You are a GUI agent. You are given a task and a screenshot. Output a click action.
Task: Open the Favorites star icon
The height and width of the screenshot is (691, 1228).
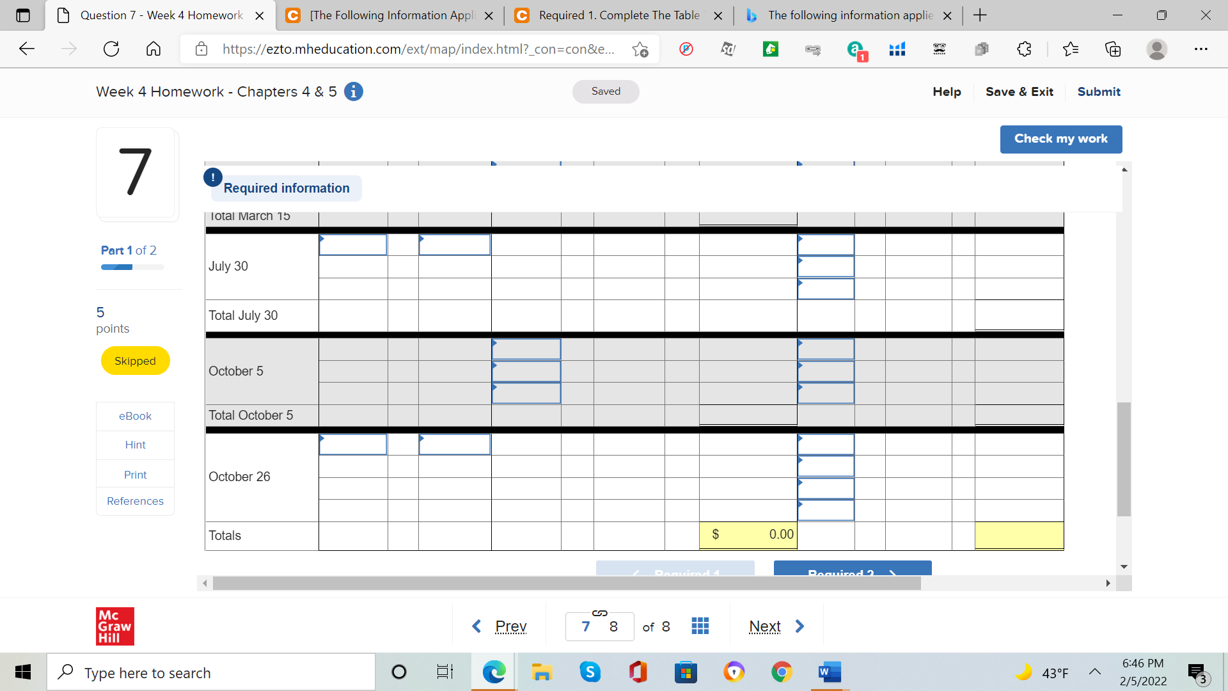coord(1071,49)
